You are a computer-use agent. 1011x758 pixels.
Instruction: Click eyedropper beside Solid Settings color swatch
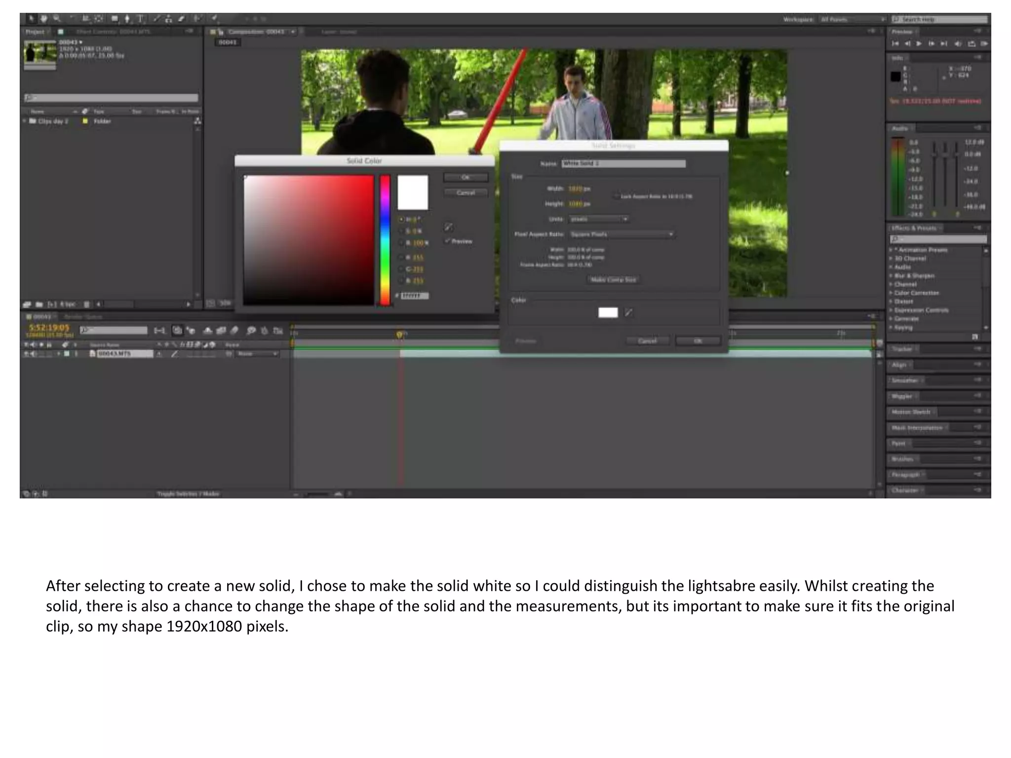coord(629,312)
